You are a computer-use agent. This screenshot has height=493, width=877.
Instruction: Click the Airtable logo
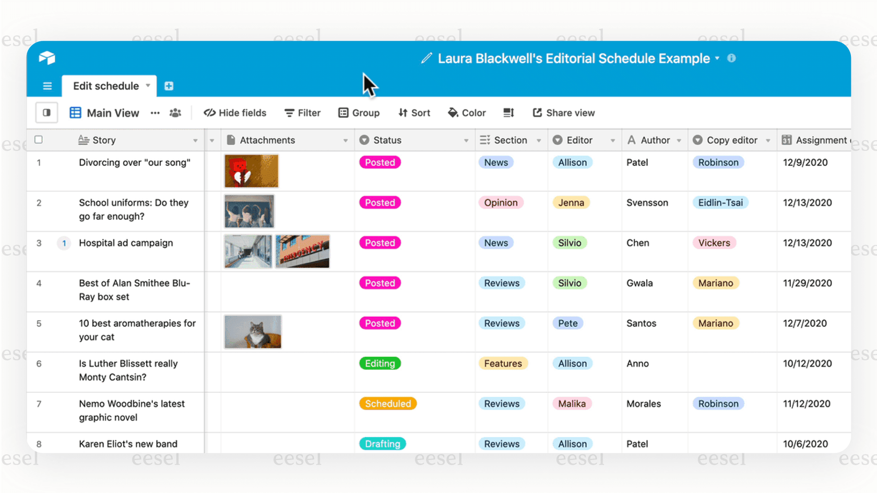coord(47,58)
